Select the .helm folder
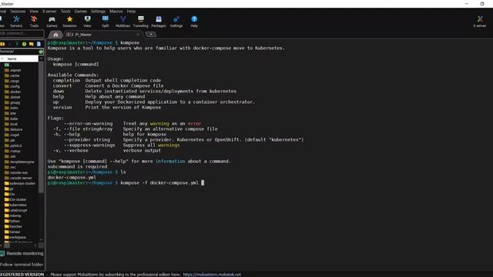The height and width of the screenshot is (277, 493). 12,108
